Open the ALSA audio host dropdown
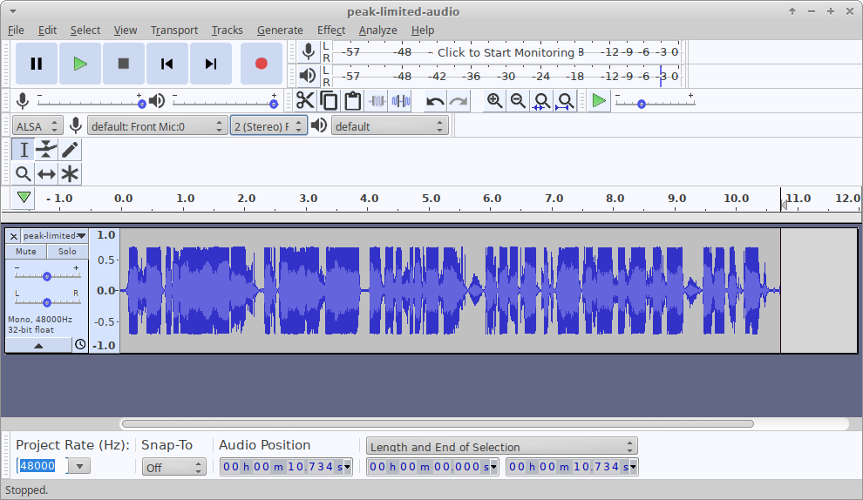This screenshot has height=500, width=863. click(x=38, y=126)
